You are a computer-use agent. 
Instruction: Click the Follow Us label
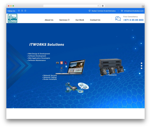[12, 11]
